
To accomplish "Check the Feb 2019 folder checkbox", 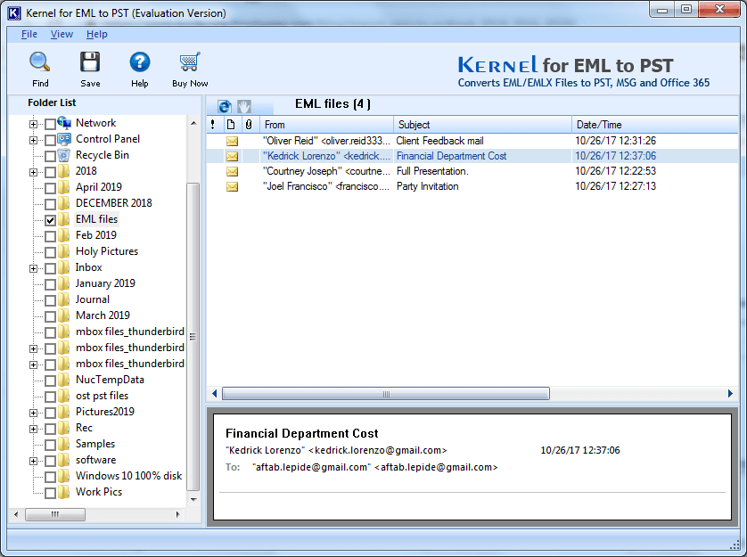I will [50, 236].
